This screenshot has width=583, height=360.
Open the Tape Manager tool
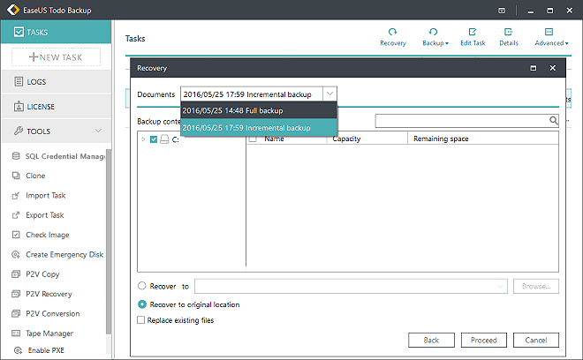tap(49, 334)
